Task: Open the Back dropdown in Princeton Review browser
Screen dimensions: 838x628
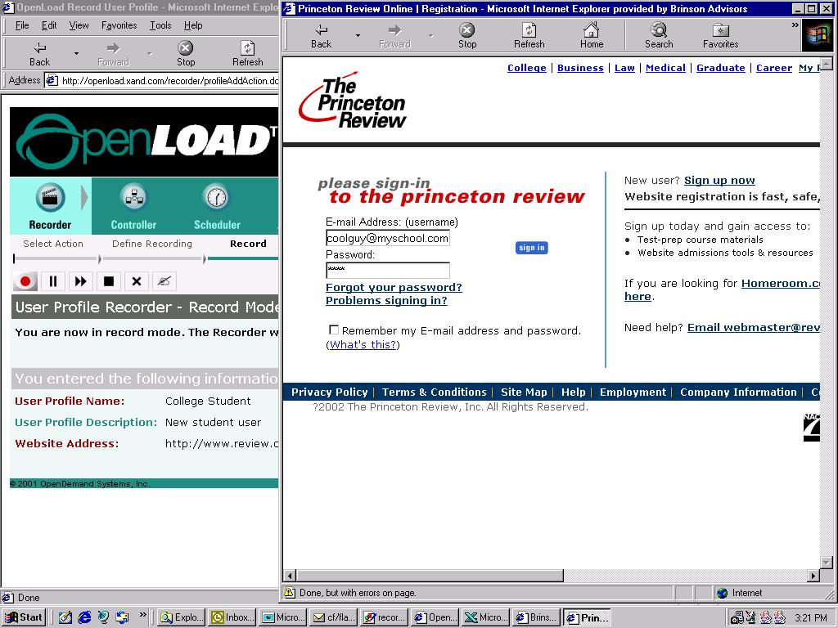Action: 358,36
